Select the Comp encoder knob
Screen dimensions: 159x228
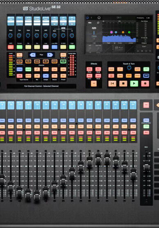point(36,35)
